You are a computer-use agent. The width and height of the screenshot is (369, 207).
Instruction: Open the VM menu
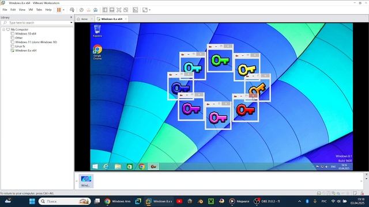click(x=31, y=10)
